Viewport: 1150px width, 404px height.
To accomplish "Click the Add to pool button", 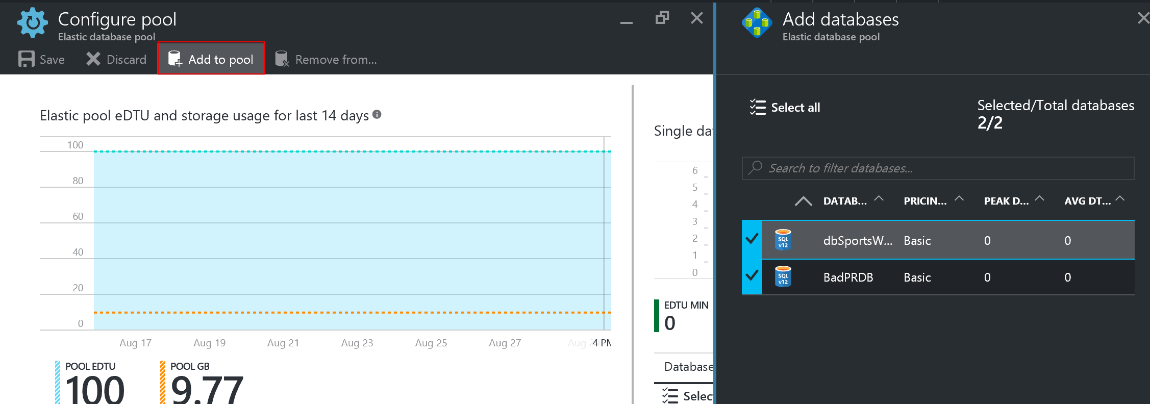I will point(211,59).
